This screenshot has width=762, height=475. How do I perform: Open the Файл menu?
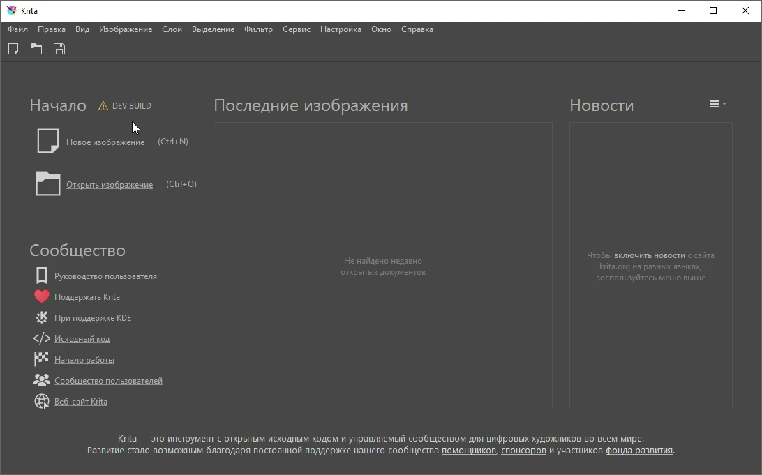click(17, 29)
